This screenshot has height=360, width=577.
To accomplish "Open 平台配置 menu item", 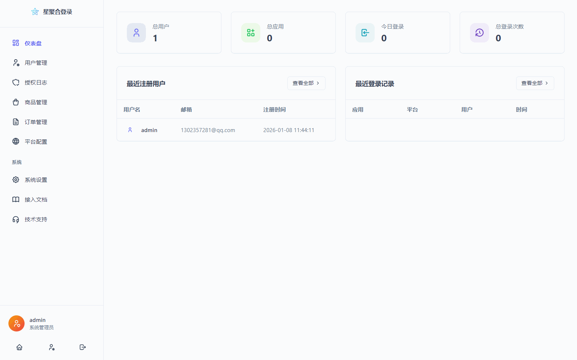I will click(x=36, y=142).
